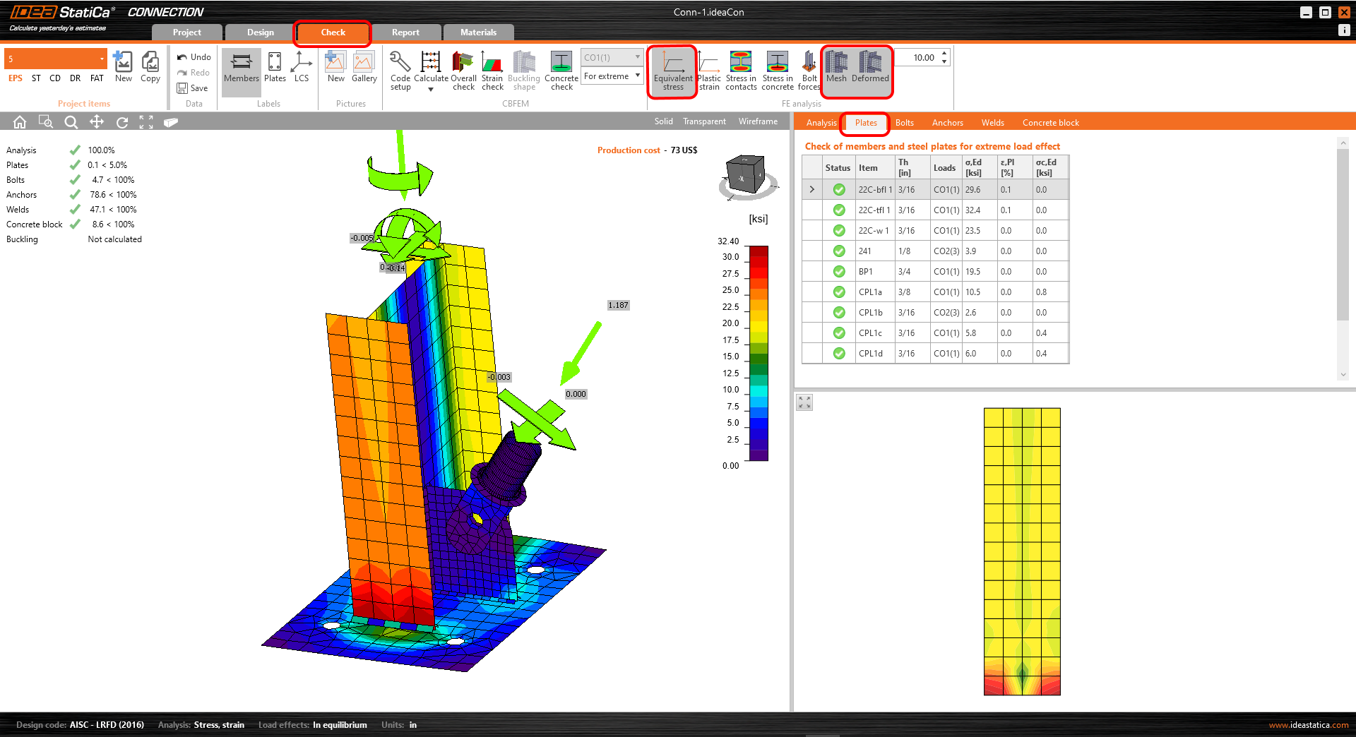Open the Equivalent stress results view

pos(672,71)
